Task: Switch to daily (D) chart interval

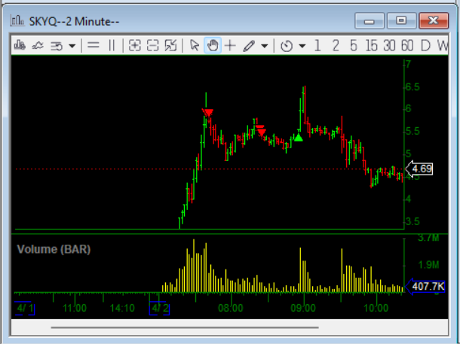Action: click(x=425, y=46)
